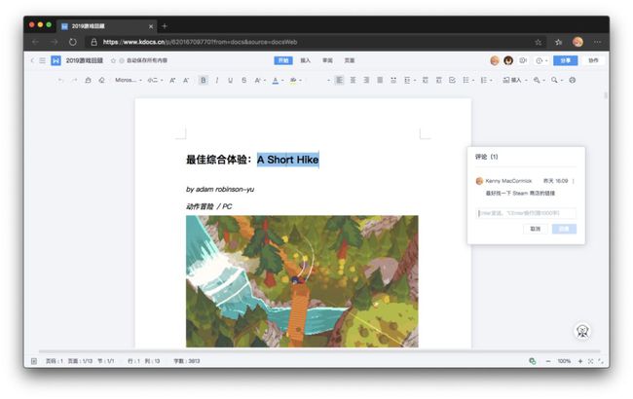Click the blue 分享 share button

(565, 60)
